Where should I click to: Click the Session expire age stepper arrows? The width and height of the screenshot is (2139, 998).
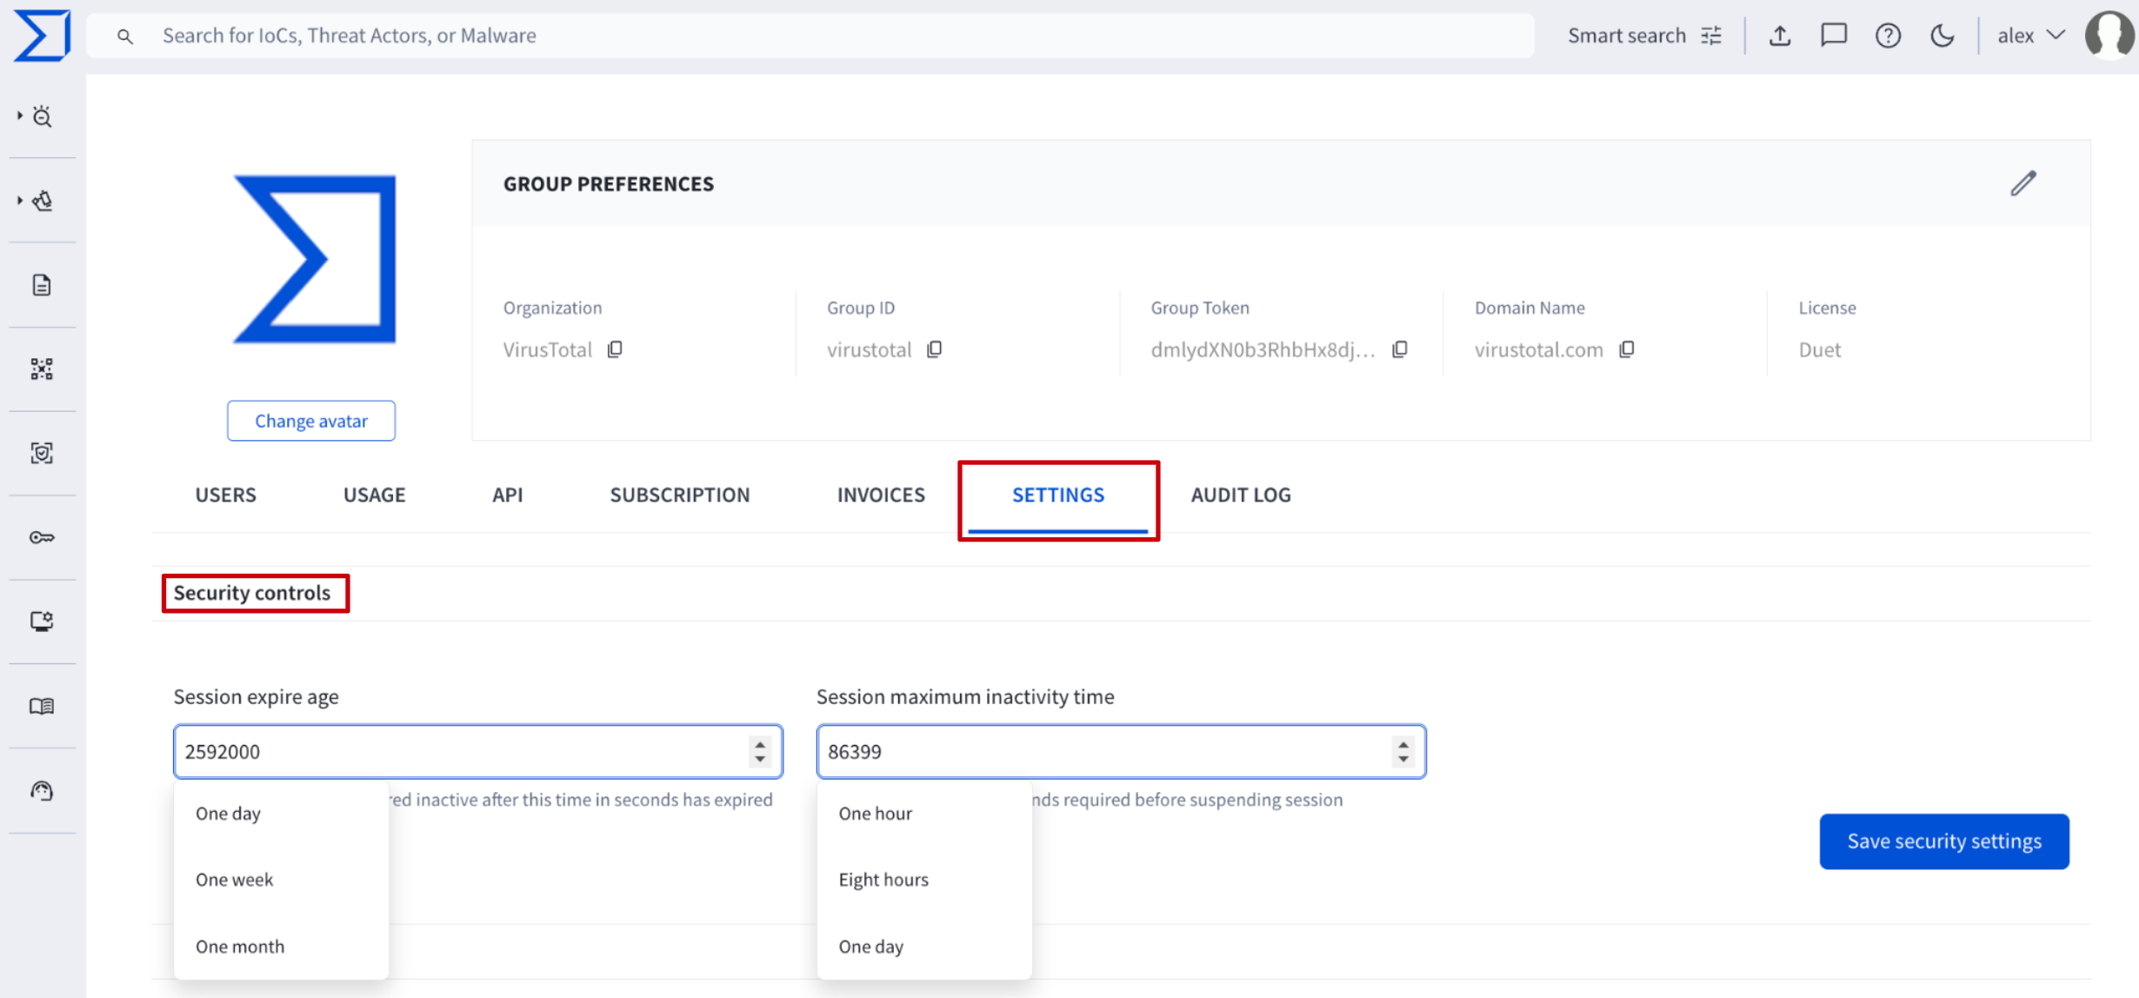click(760, 751)
